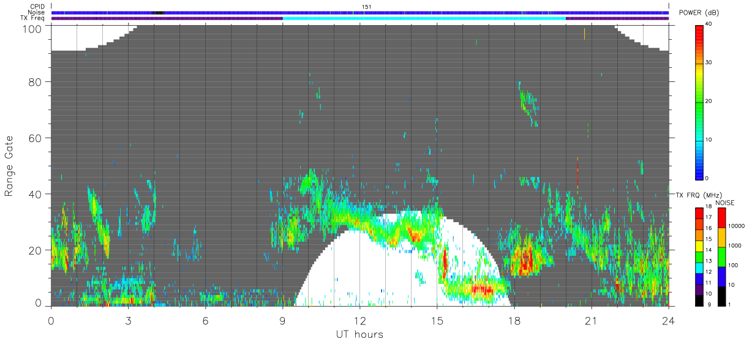This screenshot has width=752, height=347.
Task: Click the 30 label on the power scale
Action: pyautogui.click(x=710, y=62)
